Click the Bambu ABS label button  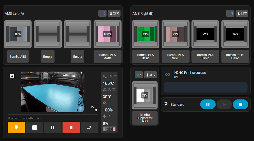click(x=18, y=57)
